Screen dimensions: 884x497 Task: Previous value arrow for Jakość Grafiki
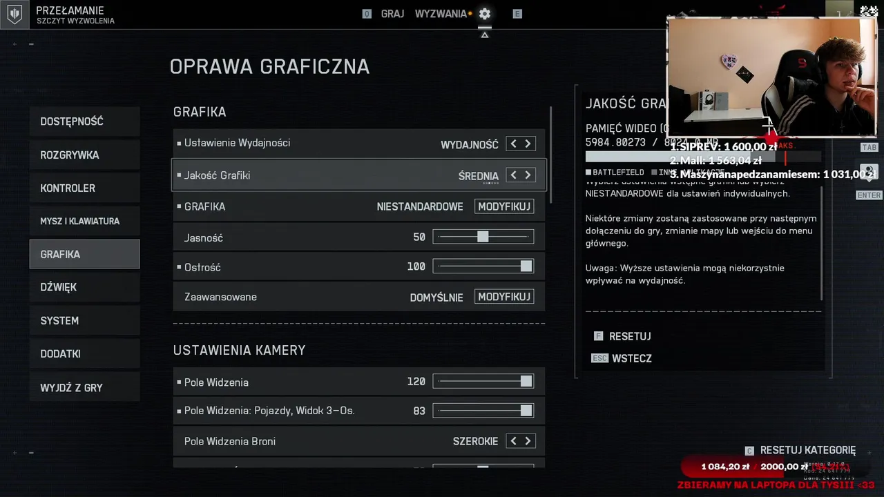pyautogui.click(x=513, y=175)
